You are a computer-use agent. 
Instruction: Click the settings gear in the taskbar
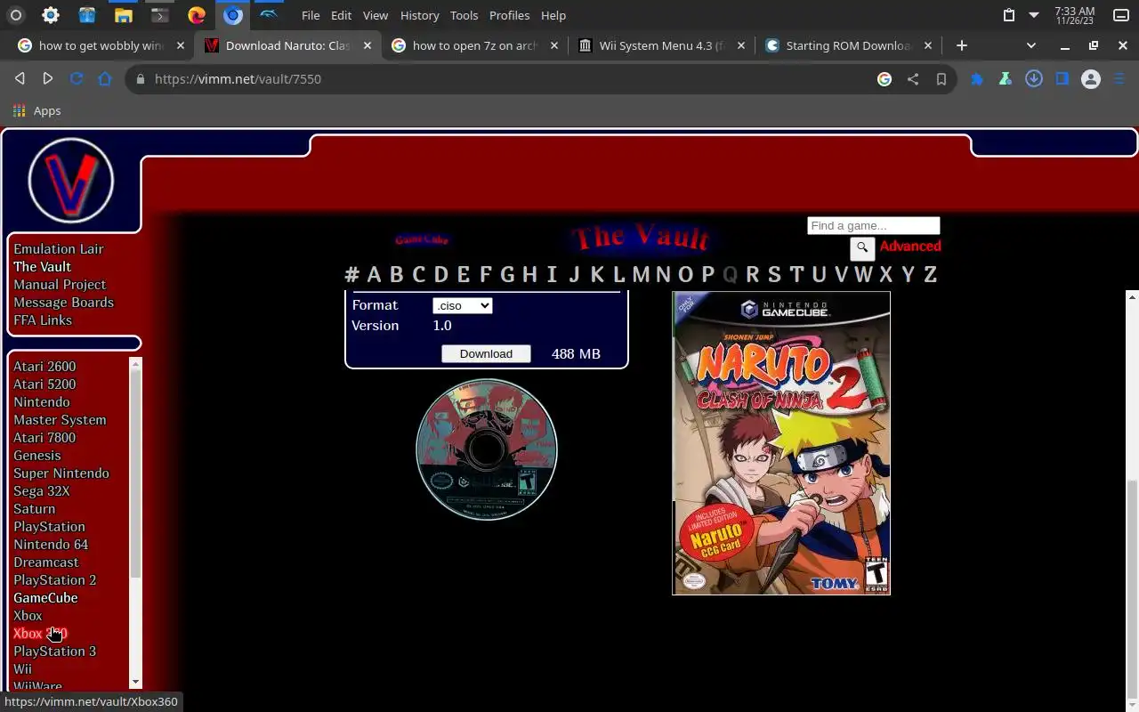(51, 15)
